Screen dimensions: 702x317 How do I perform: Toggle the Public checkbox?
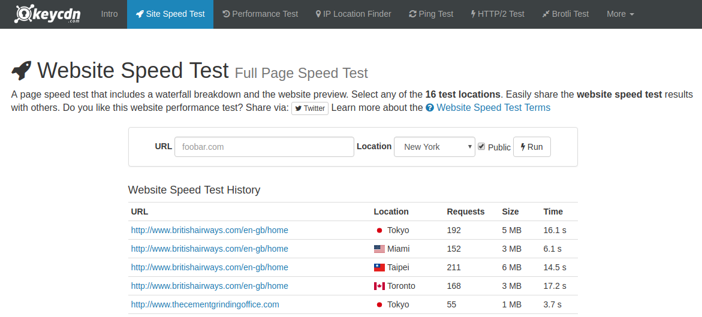(481, 146)
